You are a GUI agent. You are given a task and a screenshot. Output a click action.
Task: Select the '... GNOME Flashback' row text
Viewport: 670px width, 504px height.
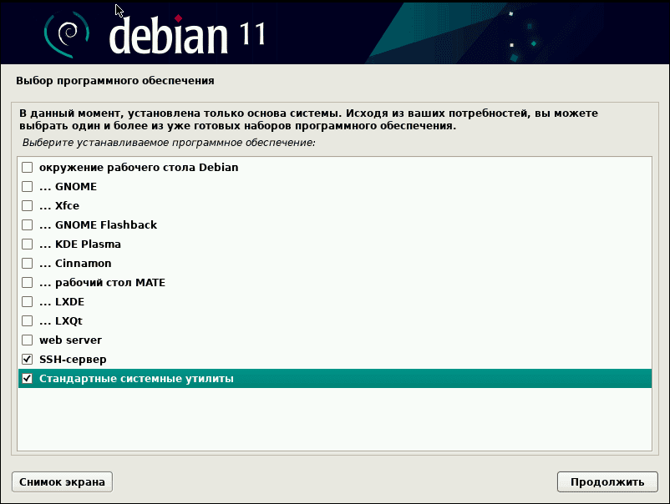point(98,225)
